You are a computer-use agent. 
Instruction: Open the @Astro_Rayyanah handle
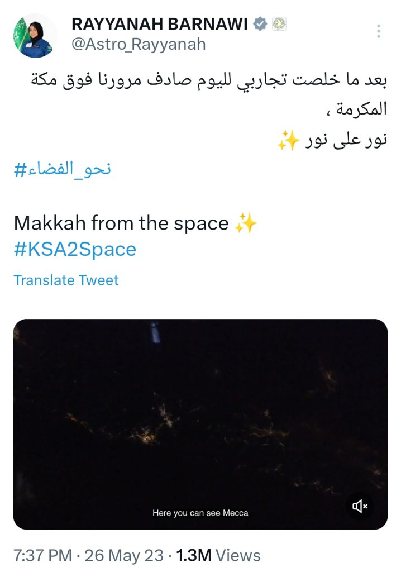point(139,44)
